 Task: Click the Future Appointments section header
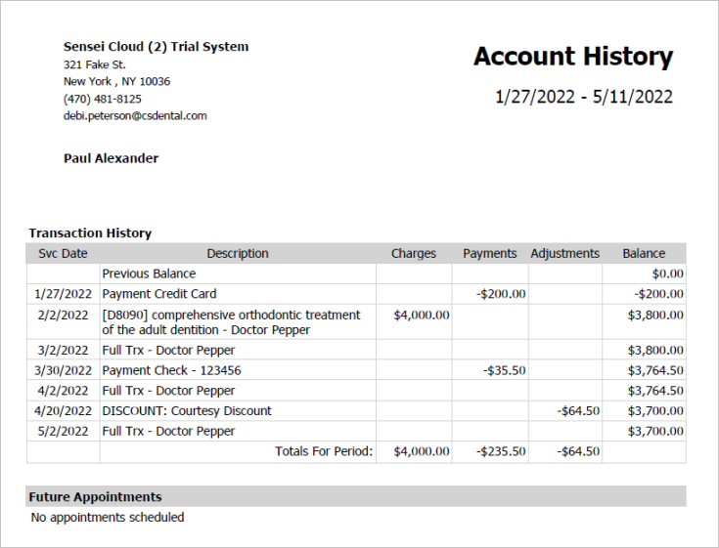pos(356,497)
